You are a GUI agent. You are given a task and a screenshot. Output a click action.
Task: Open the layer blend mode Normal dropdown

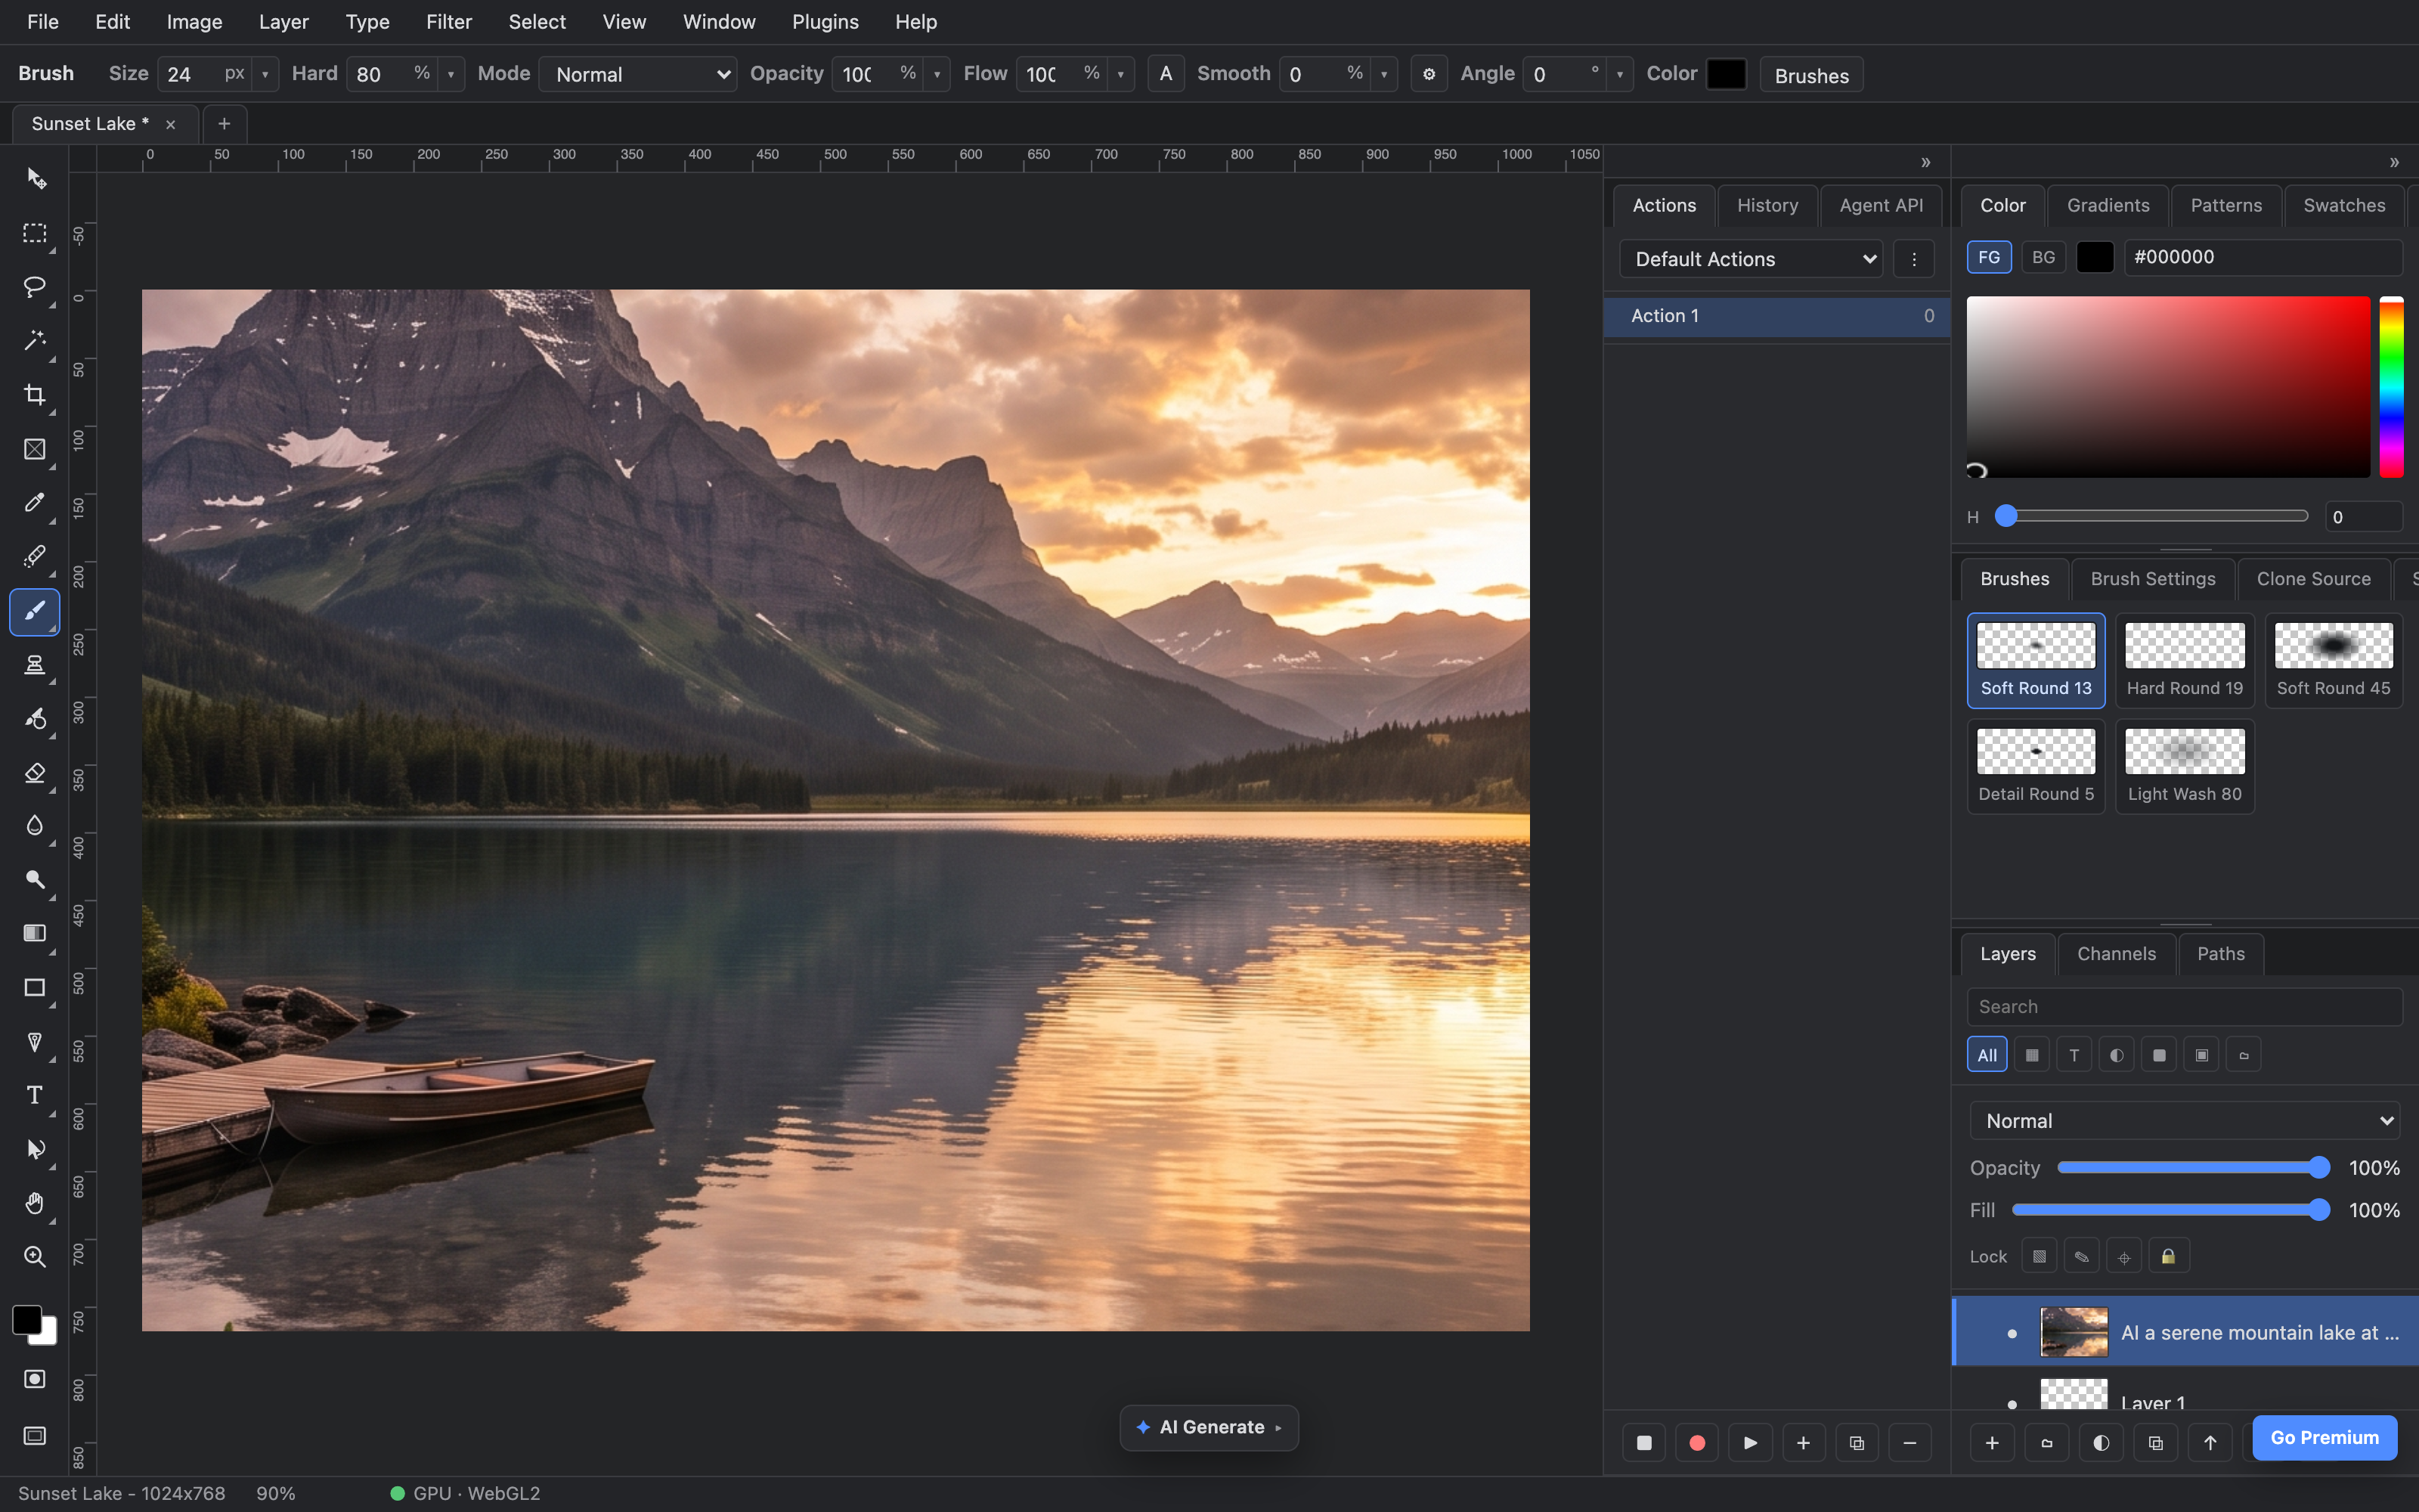coord(2185,1121)
